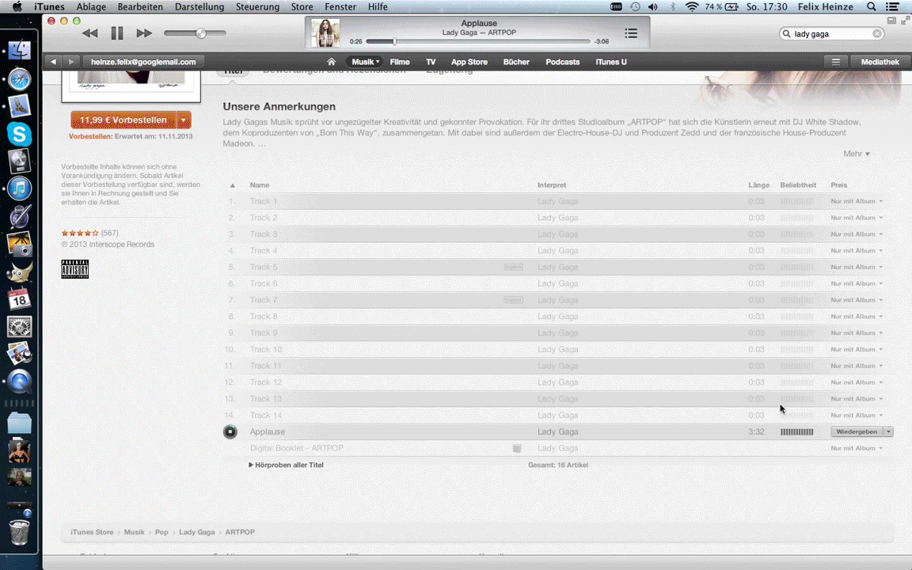This screenshot has height=570, width=912.
Task: Expand description with Mehr link
Action: 856,154
